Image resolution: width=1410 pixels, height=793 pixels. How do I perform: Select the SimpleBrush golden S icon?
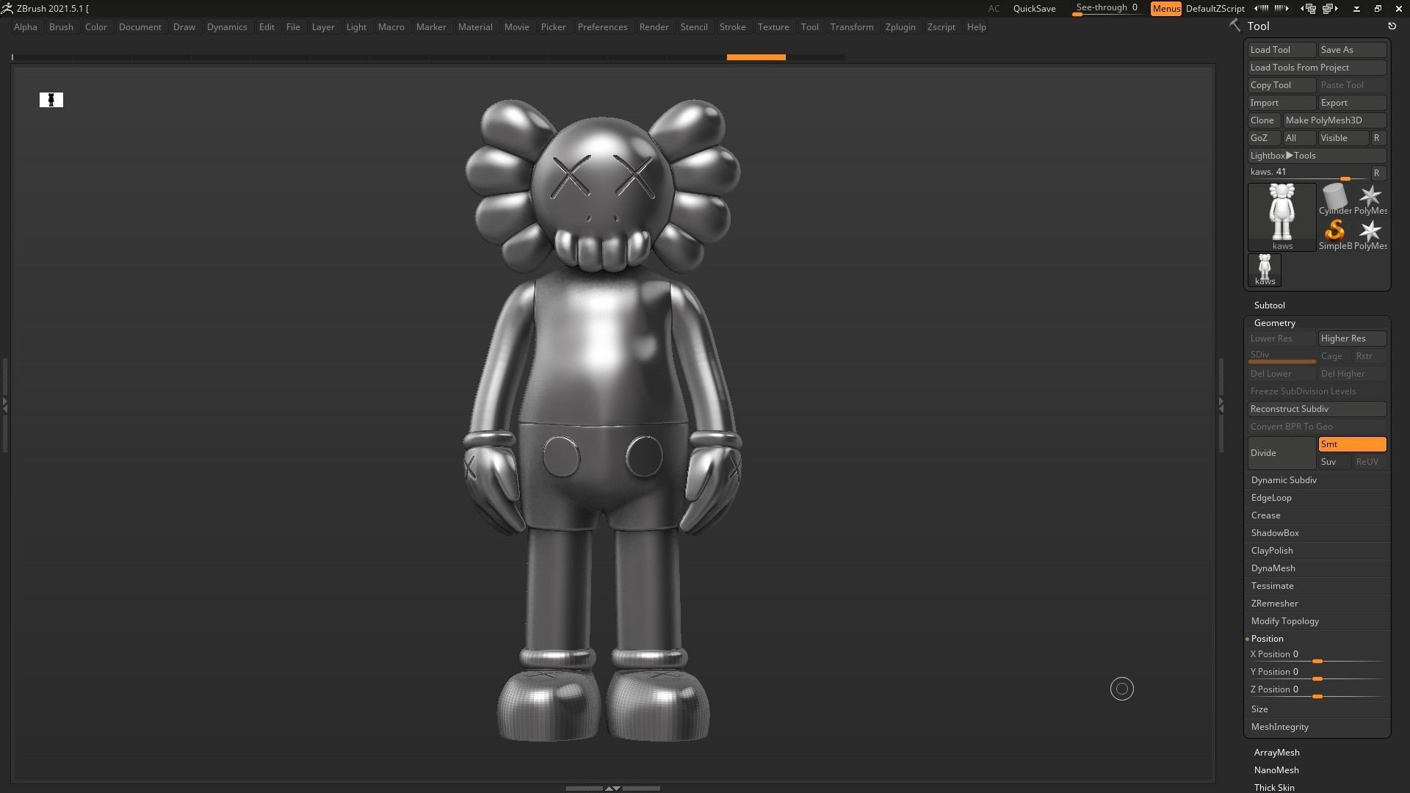click(x=1335, y=234)
